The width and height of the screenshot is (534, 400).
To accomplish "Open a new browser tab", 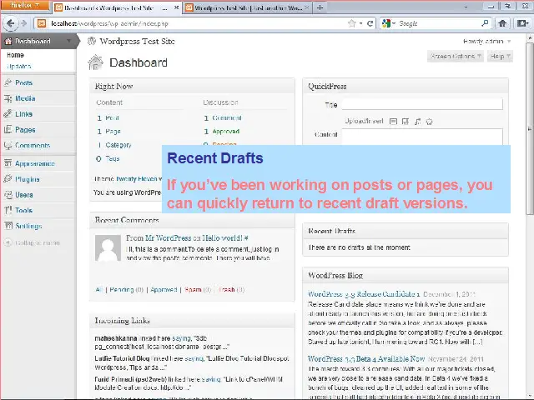I will click(x=320, y=7).
